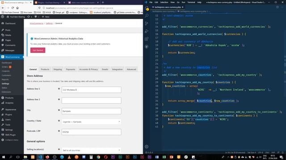
Task: Open Calculator from taskbar
Action: pyautogui.click(x=91, y=157)
